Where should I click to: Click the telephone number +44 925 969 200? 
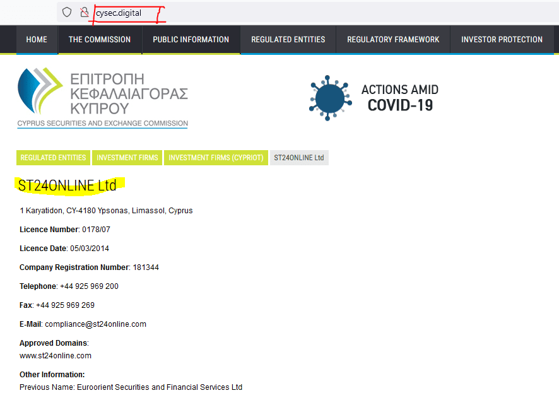point(89,286)
